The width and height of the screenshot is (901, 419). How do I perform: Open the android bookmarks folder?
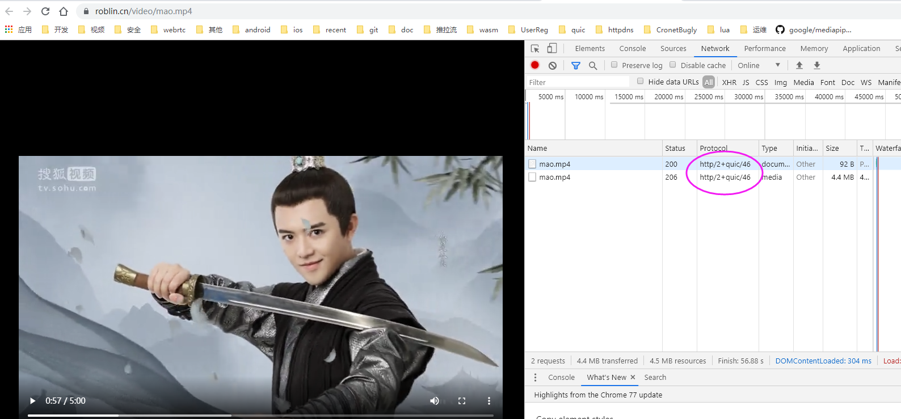coord(251,29)
